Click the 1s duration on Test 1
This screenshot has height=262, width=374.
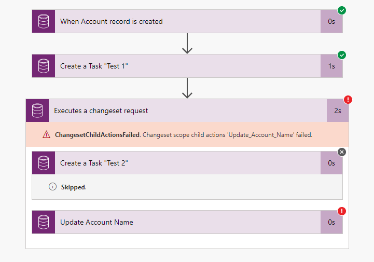pyautogui.click(x=331, y=66)
